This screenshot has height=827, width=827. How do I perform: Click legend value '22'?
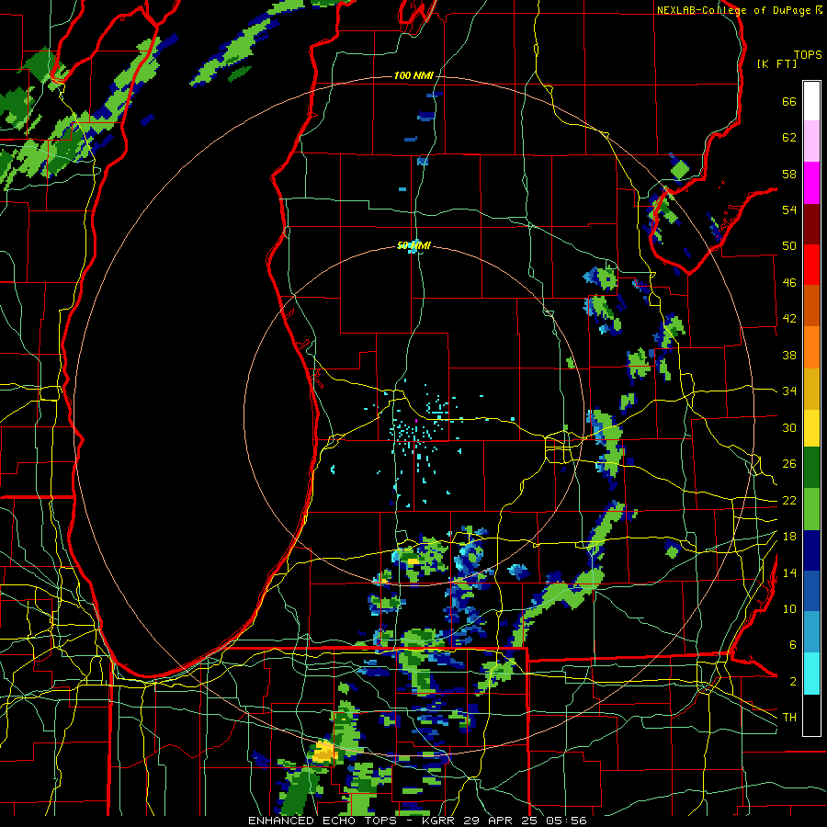click(x=789, y=500)
